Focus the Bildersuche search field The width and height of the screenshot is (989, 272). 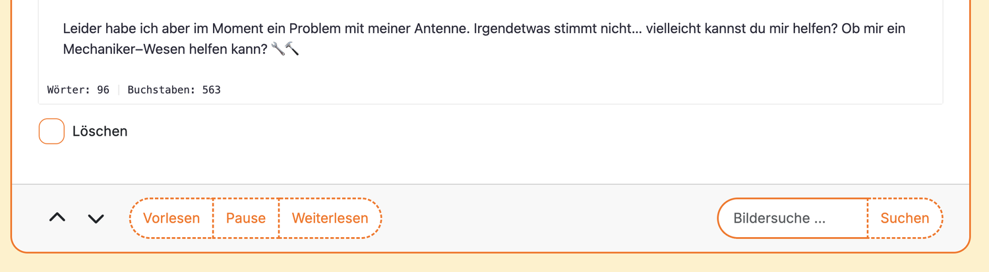coord(793,218)
